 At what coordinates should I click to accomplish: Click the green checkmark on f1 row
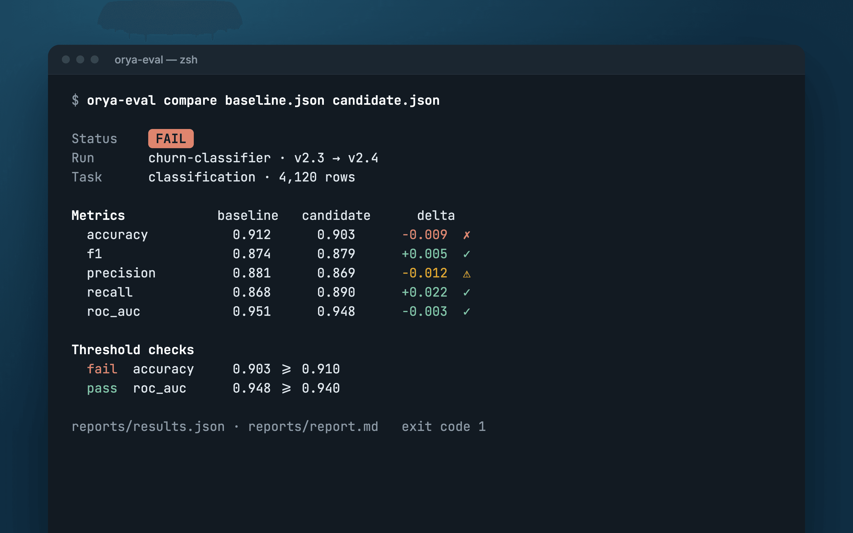467,254
